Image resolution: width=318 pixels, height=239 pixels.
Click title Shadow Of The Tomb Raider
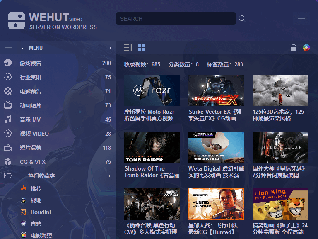(x=152, y=172)
